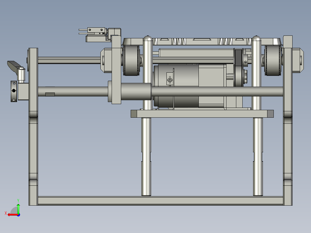Click the blue Z axis dot of triad
Image resolution: width=311 pixels, height=233 pixels.
18,215
